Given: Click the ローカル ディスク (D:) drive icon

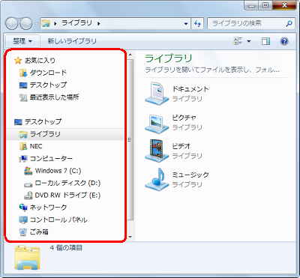Looking at the screenshot, I should (x=28, y=184).
